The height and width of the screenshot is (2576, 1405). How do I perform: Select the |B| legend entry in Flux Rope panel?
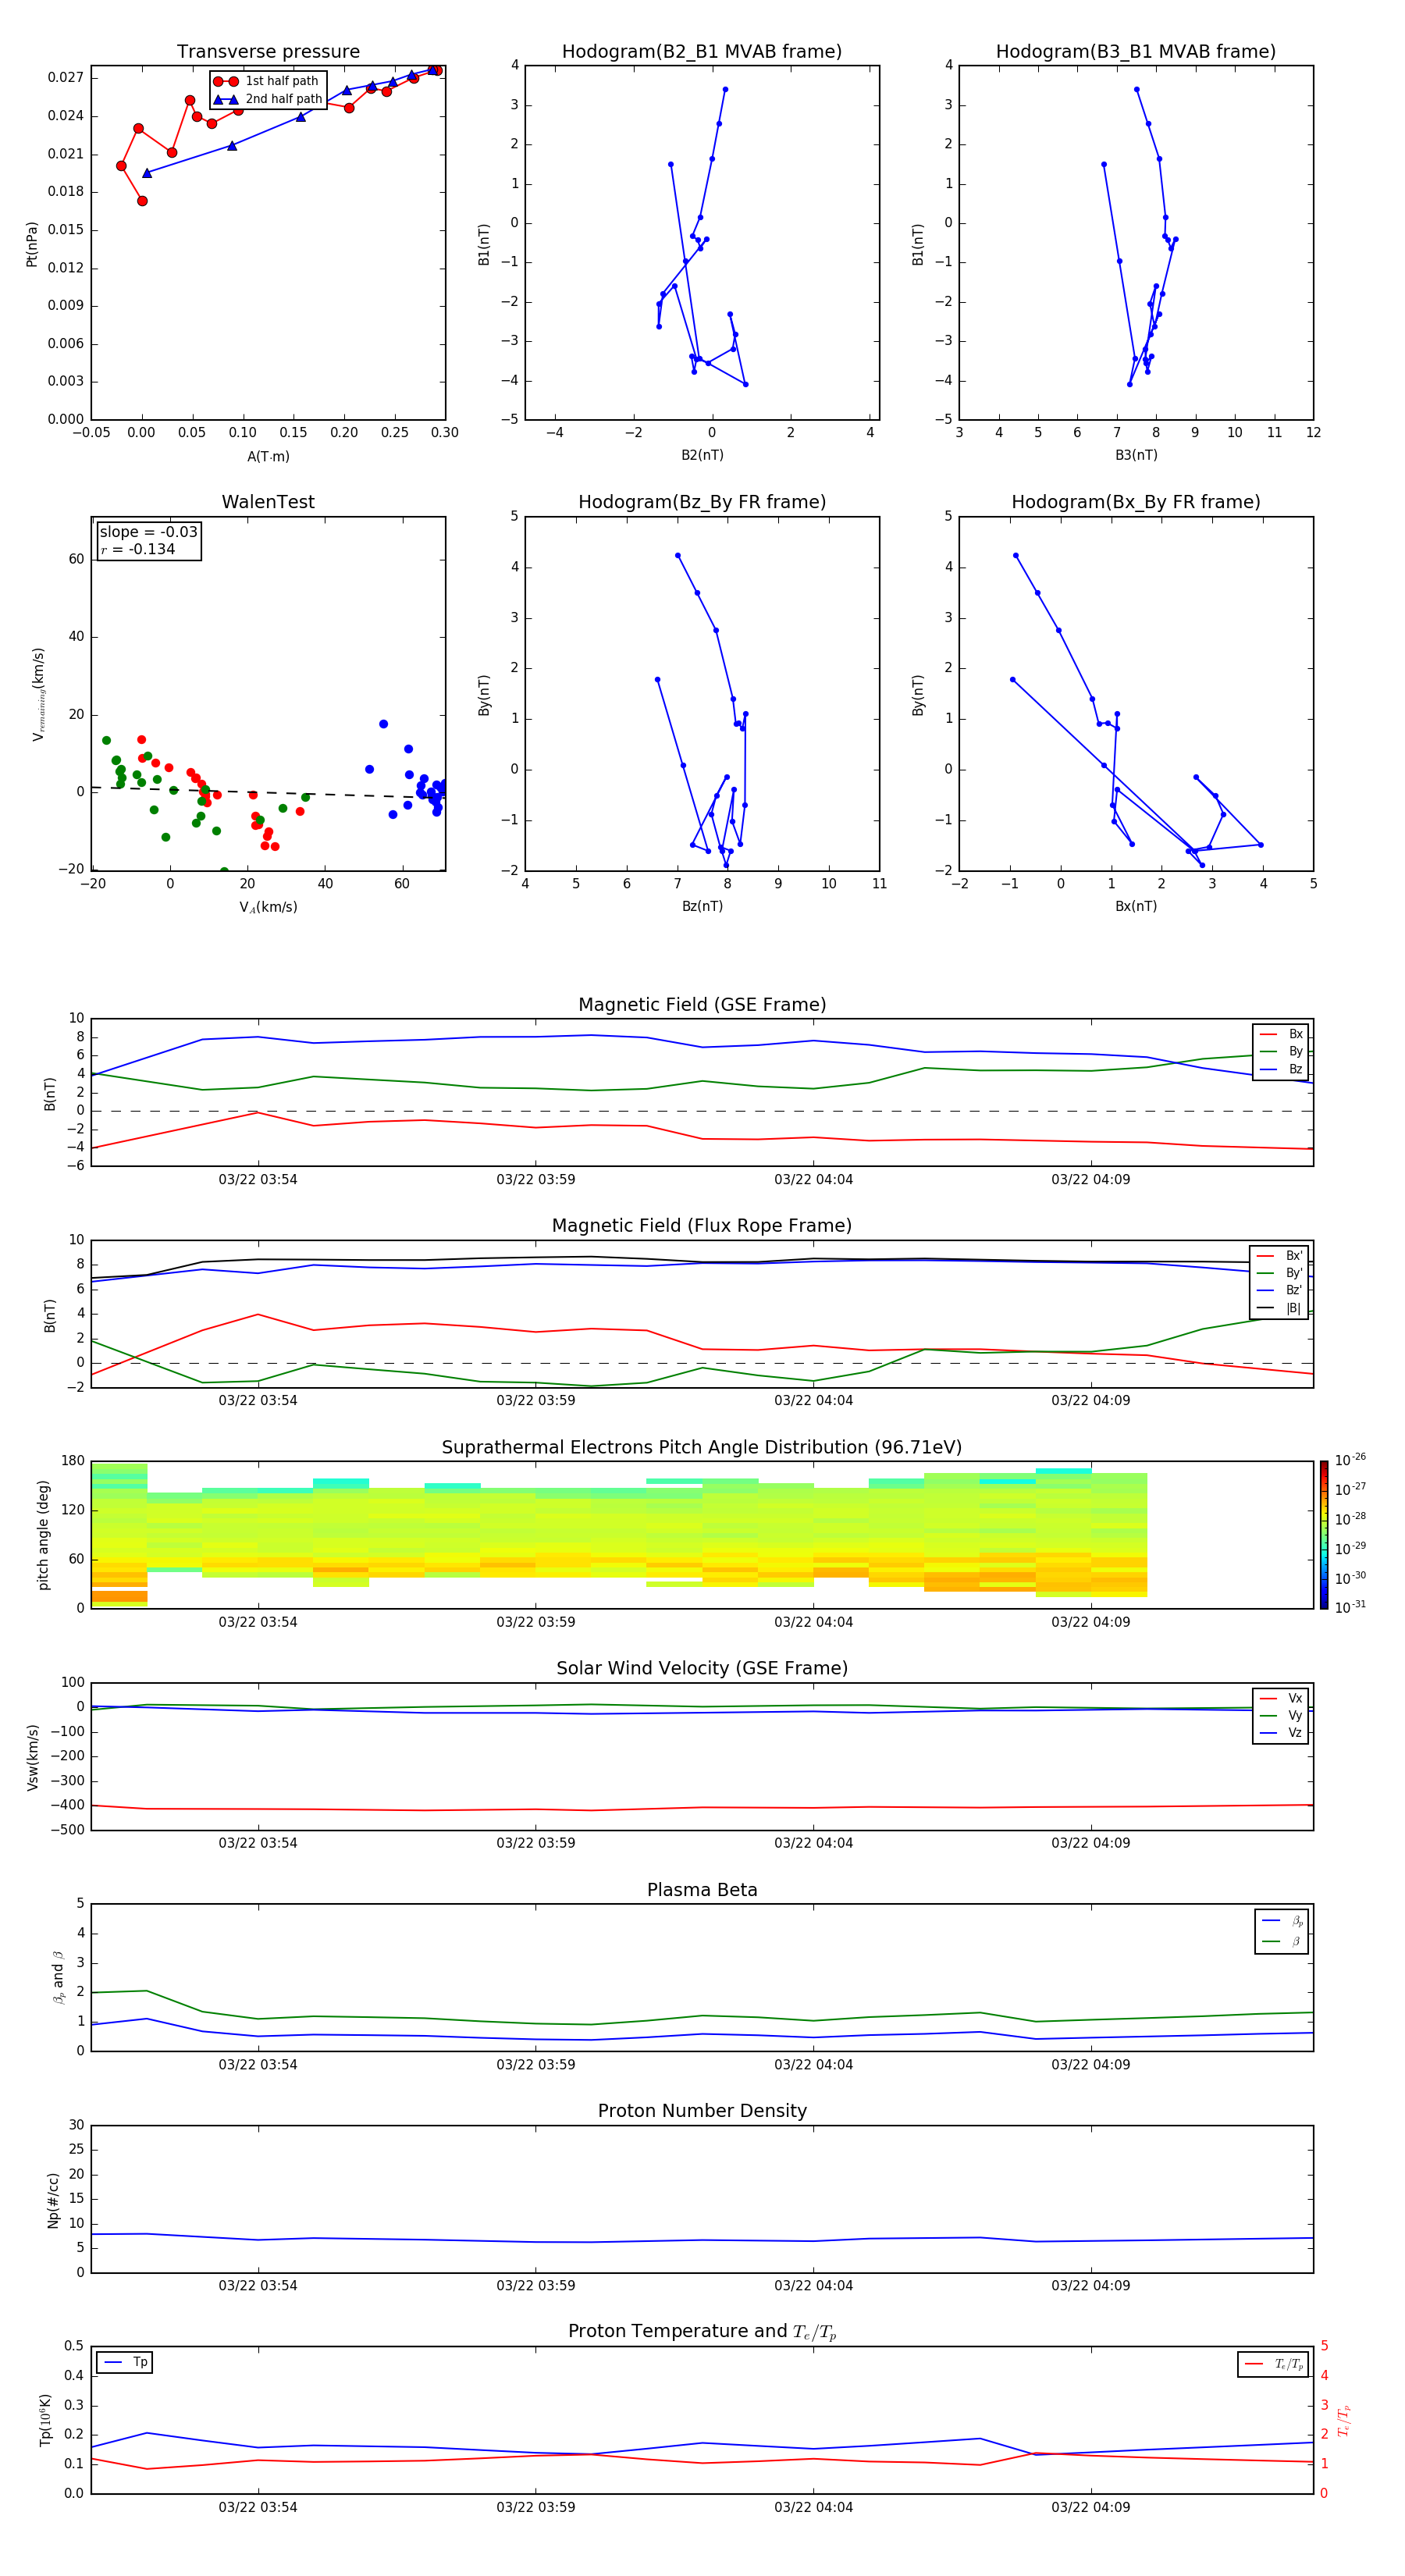(x=1279, y=1308)
